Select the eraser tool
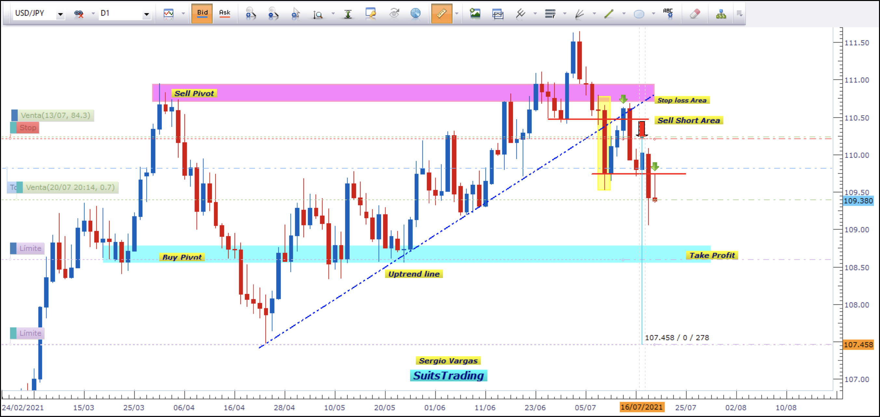 [x=695, y=14]
